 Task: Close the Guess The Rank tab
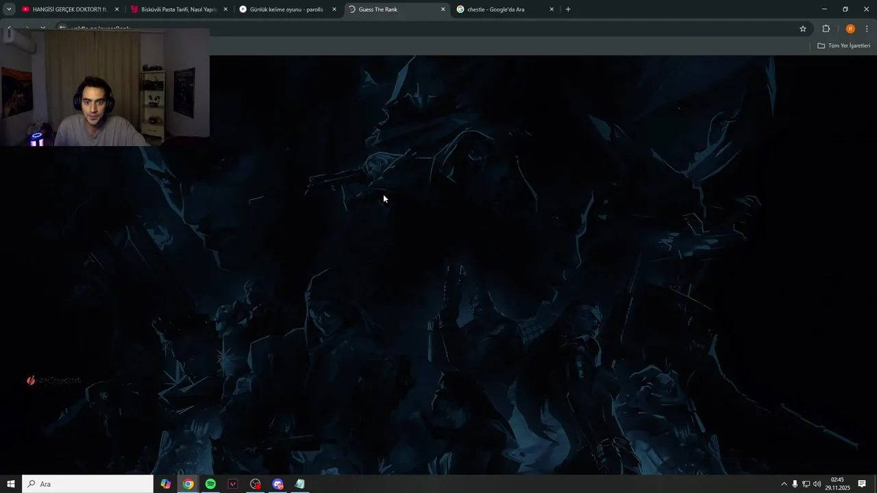443,10
